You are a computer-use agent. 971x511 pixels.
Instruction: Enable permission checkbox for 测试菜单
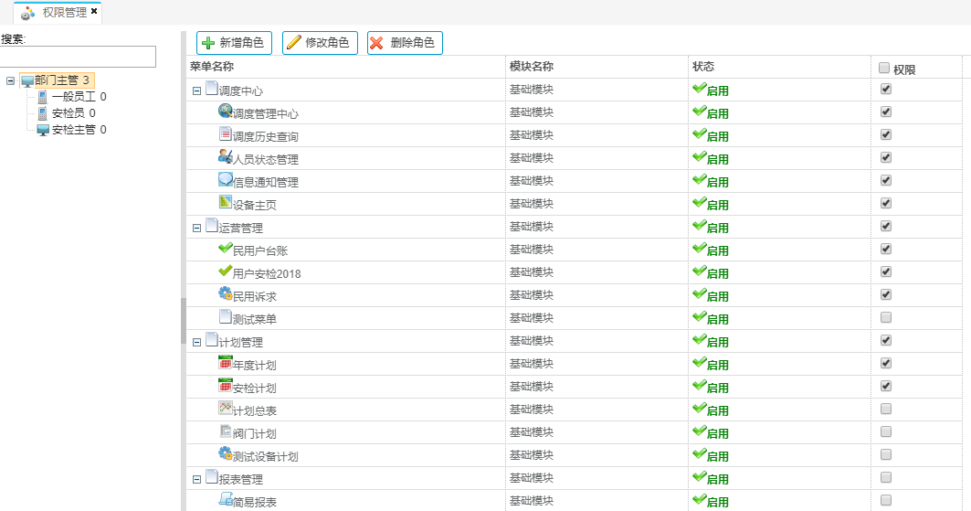pyautogui.click(x=885, y=318)
